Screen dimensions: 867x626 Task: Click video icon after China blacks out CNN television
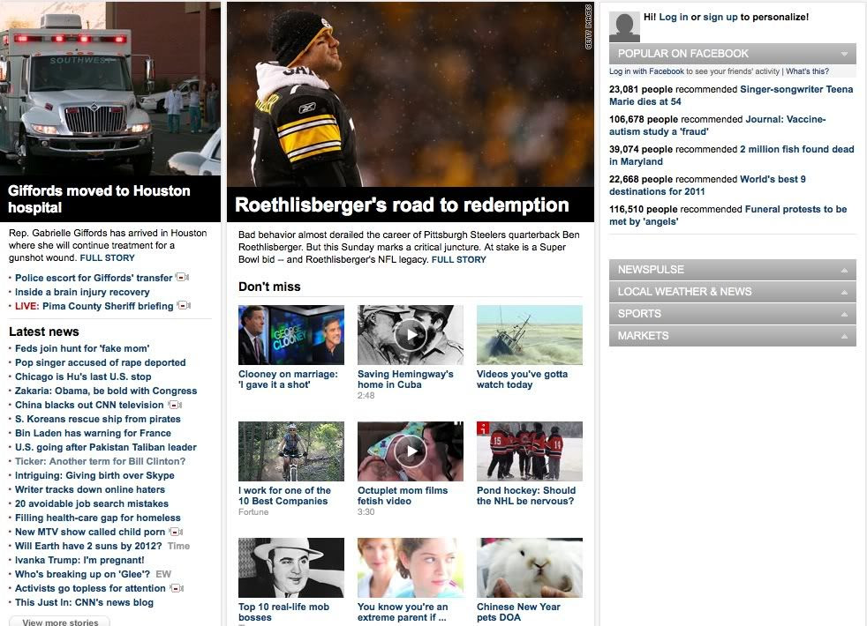point(175,405)
